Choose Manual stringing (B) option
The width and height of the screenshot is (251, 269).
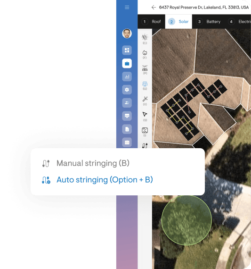click(93, 163)
